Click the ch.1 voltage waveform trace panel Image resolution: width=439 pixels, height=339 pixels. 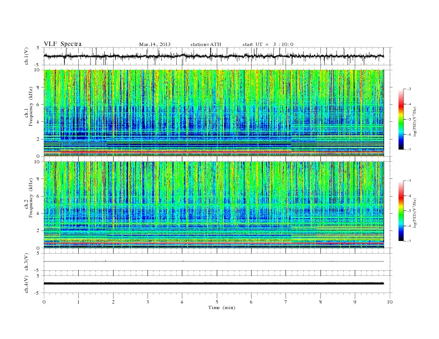click(x=218, y=56)
